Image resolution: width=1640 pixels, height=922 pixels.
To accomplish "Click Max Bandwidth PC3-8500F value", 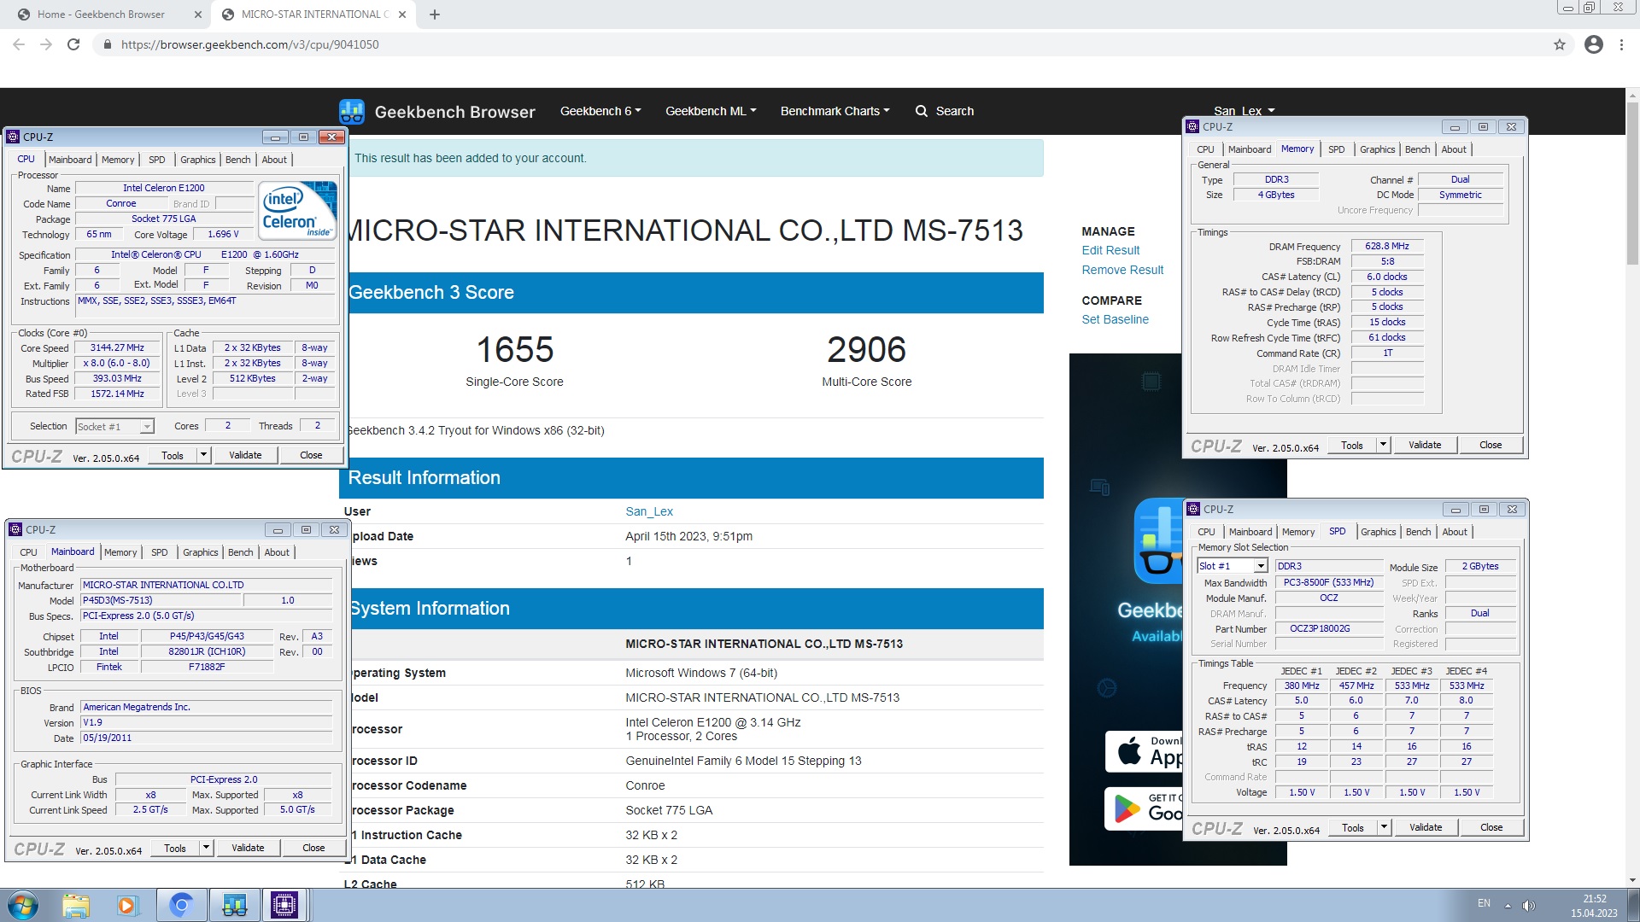I will tap(1329, 582).
